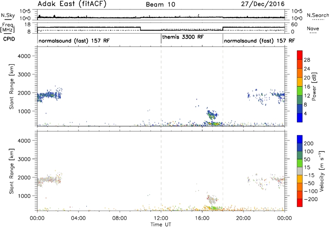This screenshot has height=227, width=329.
Task: Click the gray velocity cluster near 1000 km at 17:00
Action: [x=212, y=200]
